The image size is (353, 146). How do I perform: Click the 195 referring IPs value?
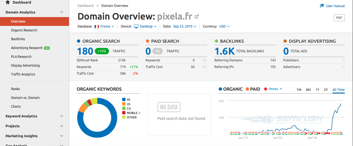point(273,67)
